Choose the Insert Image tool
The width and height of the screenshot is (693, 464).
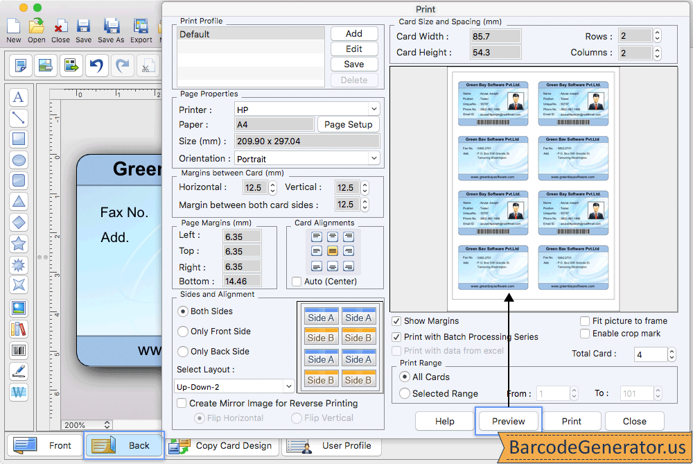click(x=19, y=308)
